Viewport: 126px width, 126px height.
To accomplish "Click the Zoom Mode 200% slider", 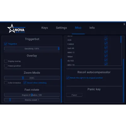I will point(32,78).
